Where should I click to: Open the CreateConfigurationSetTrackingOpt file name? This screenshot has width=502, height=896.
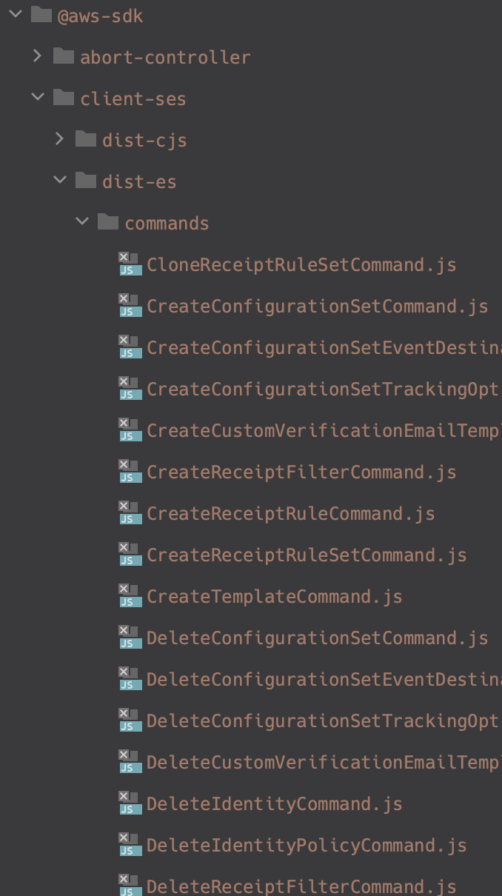tap(324, 390)
